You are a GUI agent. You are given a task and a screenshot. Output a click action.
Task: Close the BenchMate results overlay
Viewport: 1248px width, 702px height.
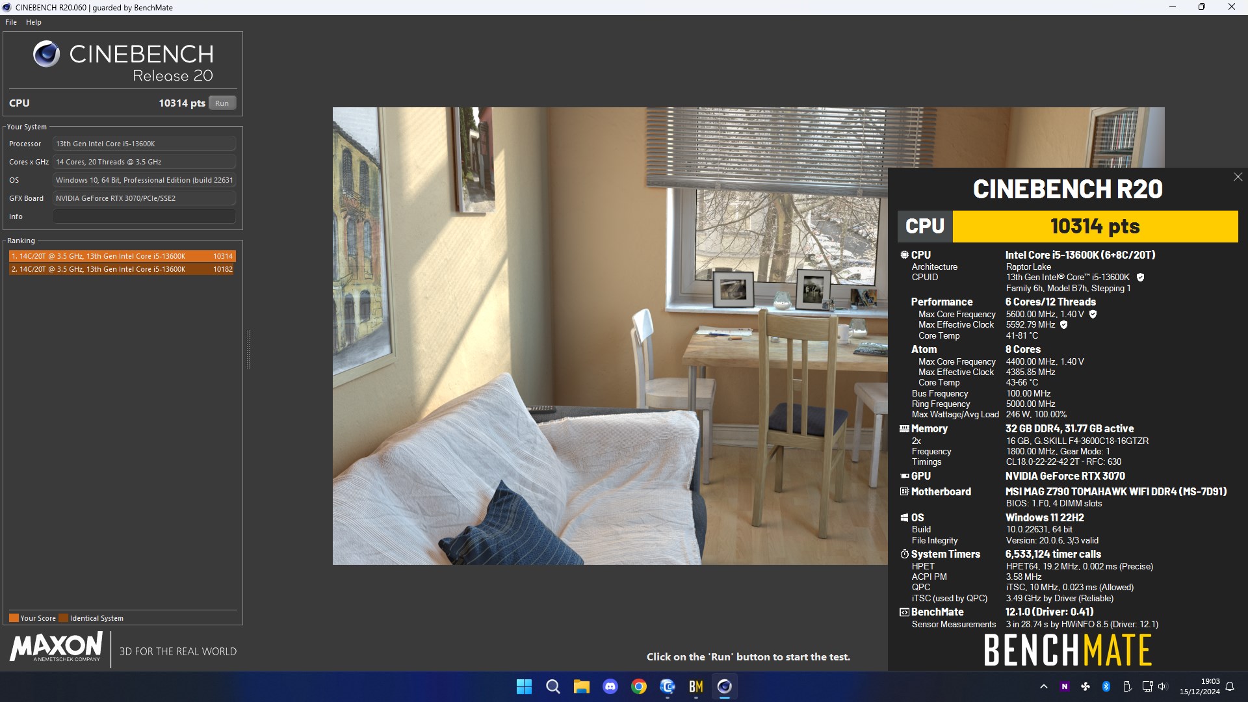coord(1238,177)
